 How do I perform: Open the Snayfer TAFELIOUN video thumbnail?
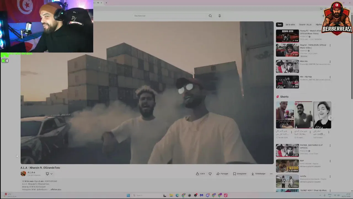pos(287,50)
